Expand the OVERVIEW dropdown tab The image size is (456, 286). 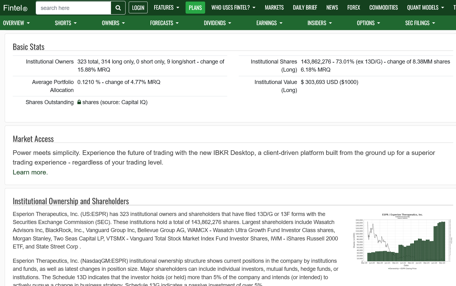pos(16,23)
